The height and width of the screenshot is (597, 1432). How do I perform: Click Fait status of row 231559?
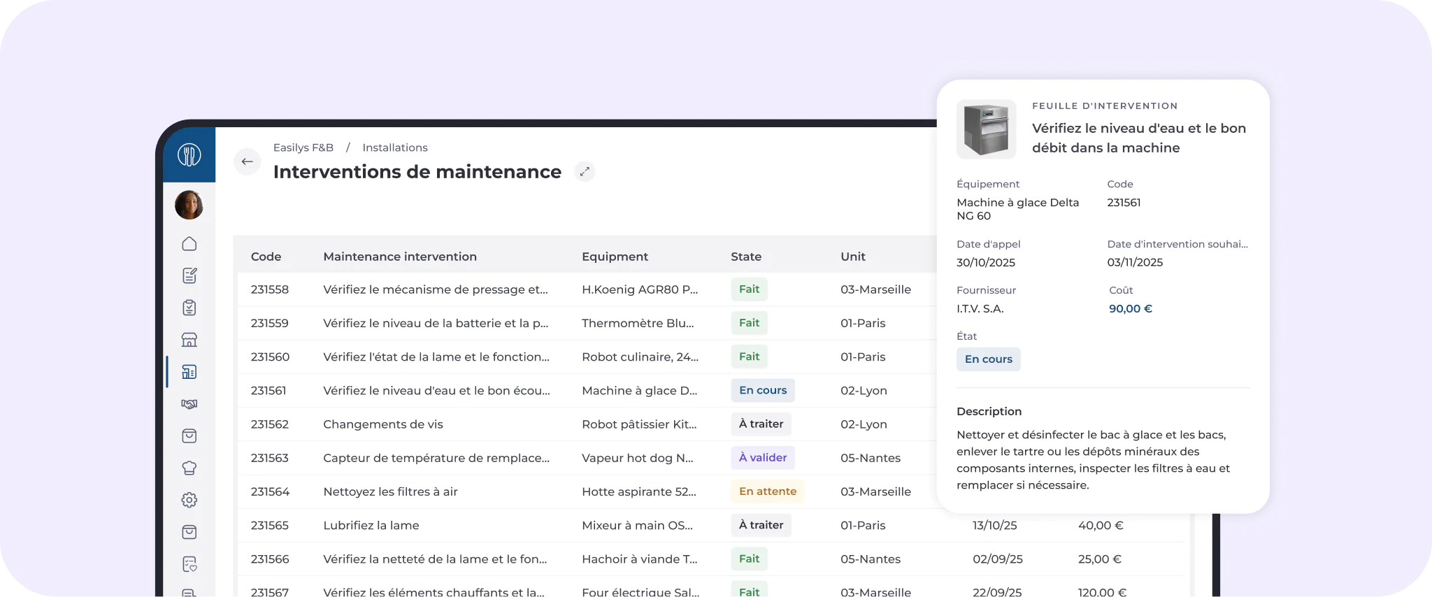[x=749, y=323]
